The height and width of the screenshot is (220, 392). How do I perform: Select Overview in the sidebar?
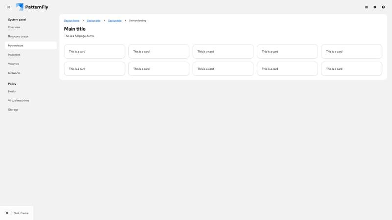tap(14, 27)
